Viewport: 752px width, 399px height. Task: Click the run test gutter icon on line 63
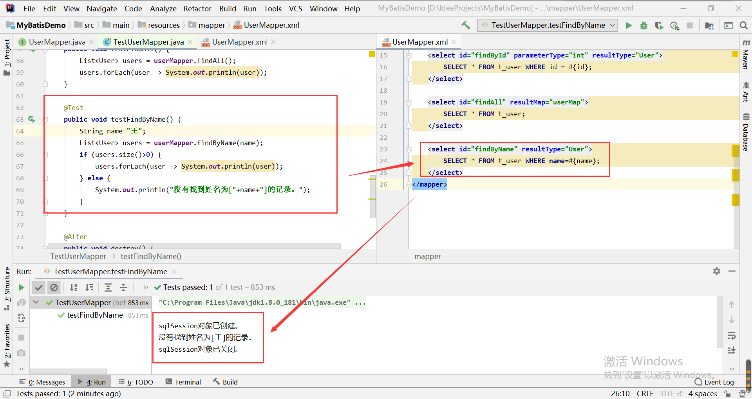pos(31,119)
